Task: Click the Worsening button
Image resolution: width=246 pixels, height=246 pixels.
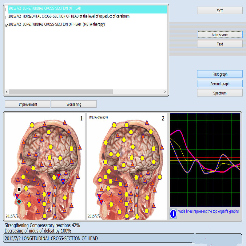Action: (74, 104)
